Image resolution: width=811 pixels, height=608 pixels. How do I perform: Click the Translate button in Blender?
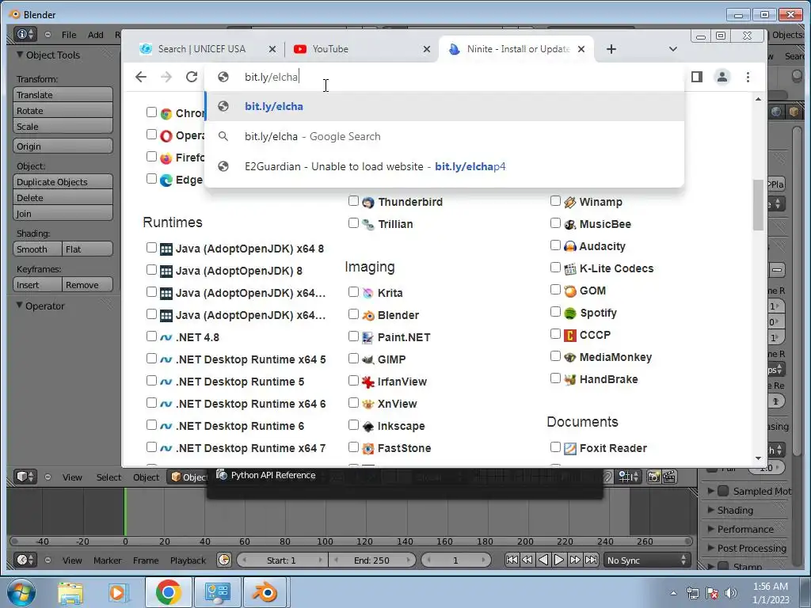63,95
